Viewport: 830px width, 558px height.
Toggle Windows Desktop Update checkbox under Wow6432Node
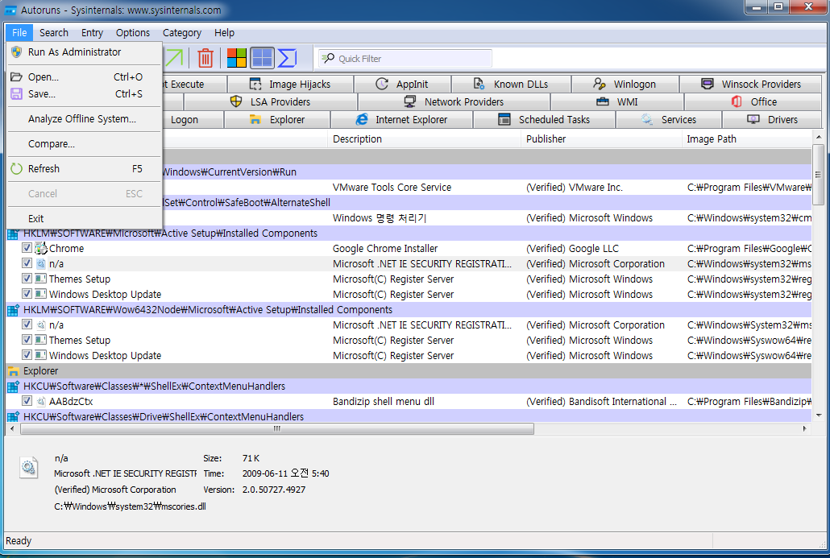click(x=27, y=355)
